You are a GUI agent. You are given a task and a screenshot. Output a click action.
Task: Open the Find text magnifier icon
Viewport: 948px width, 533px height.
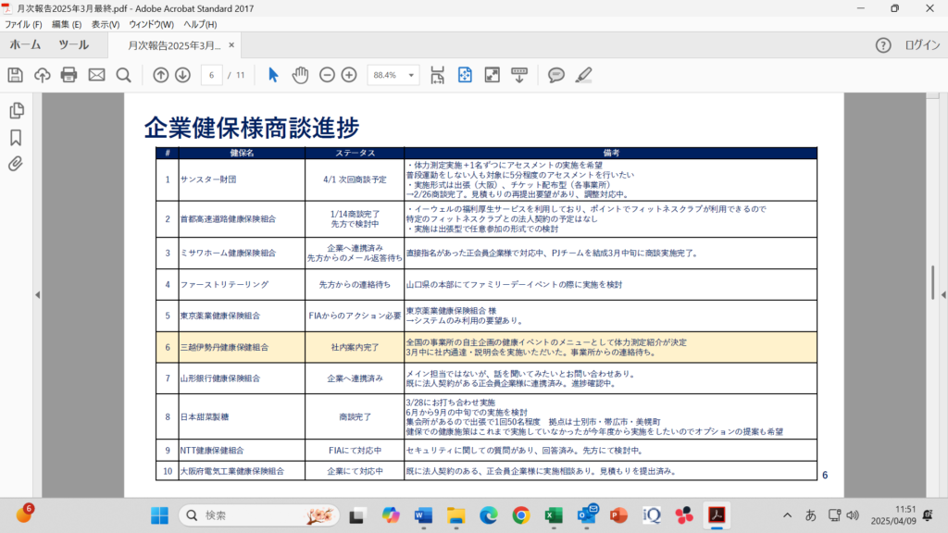click(x=124, y=75)
